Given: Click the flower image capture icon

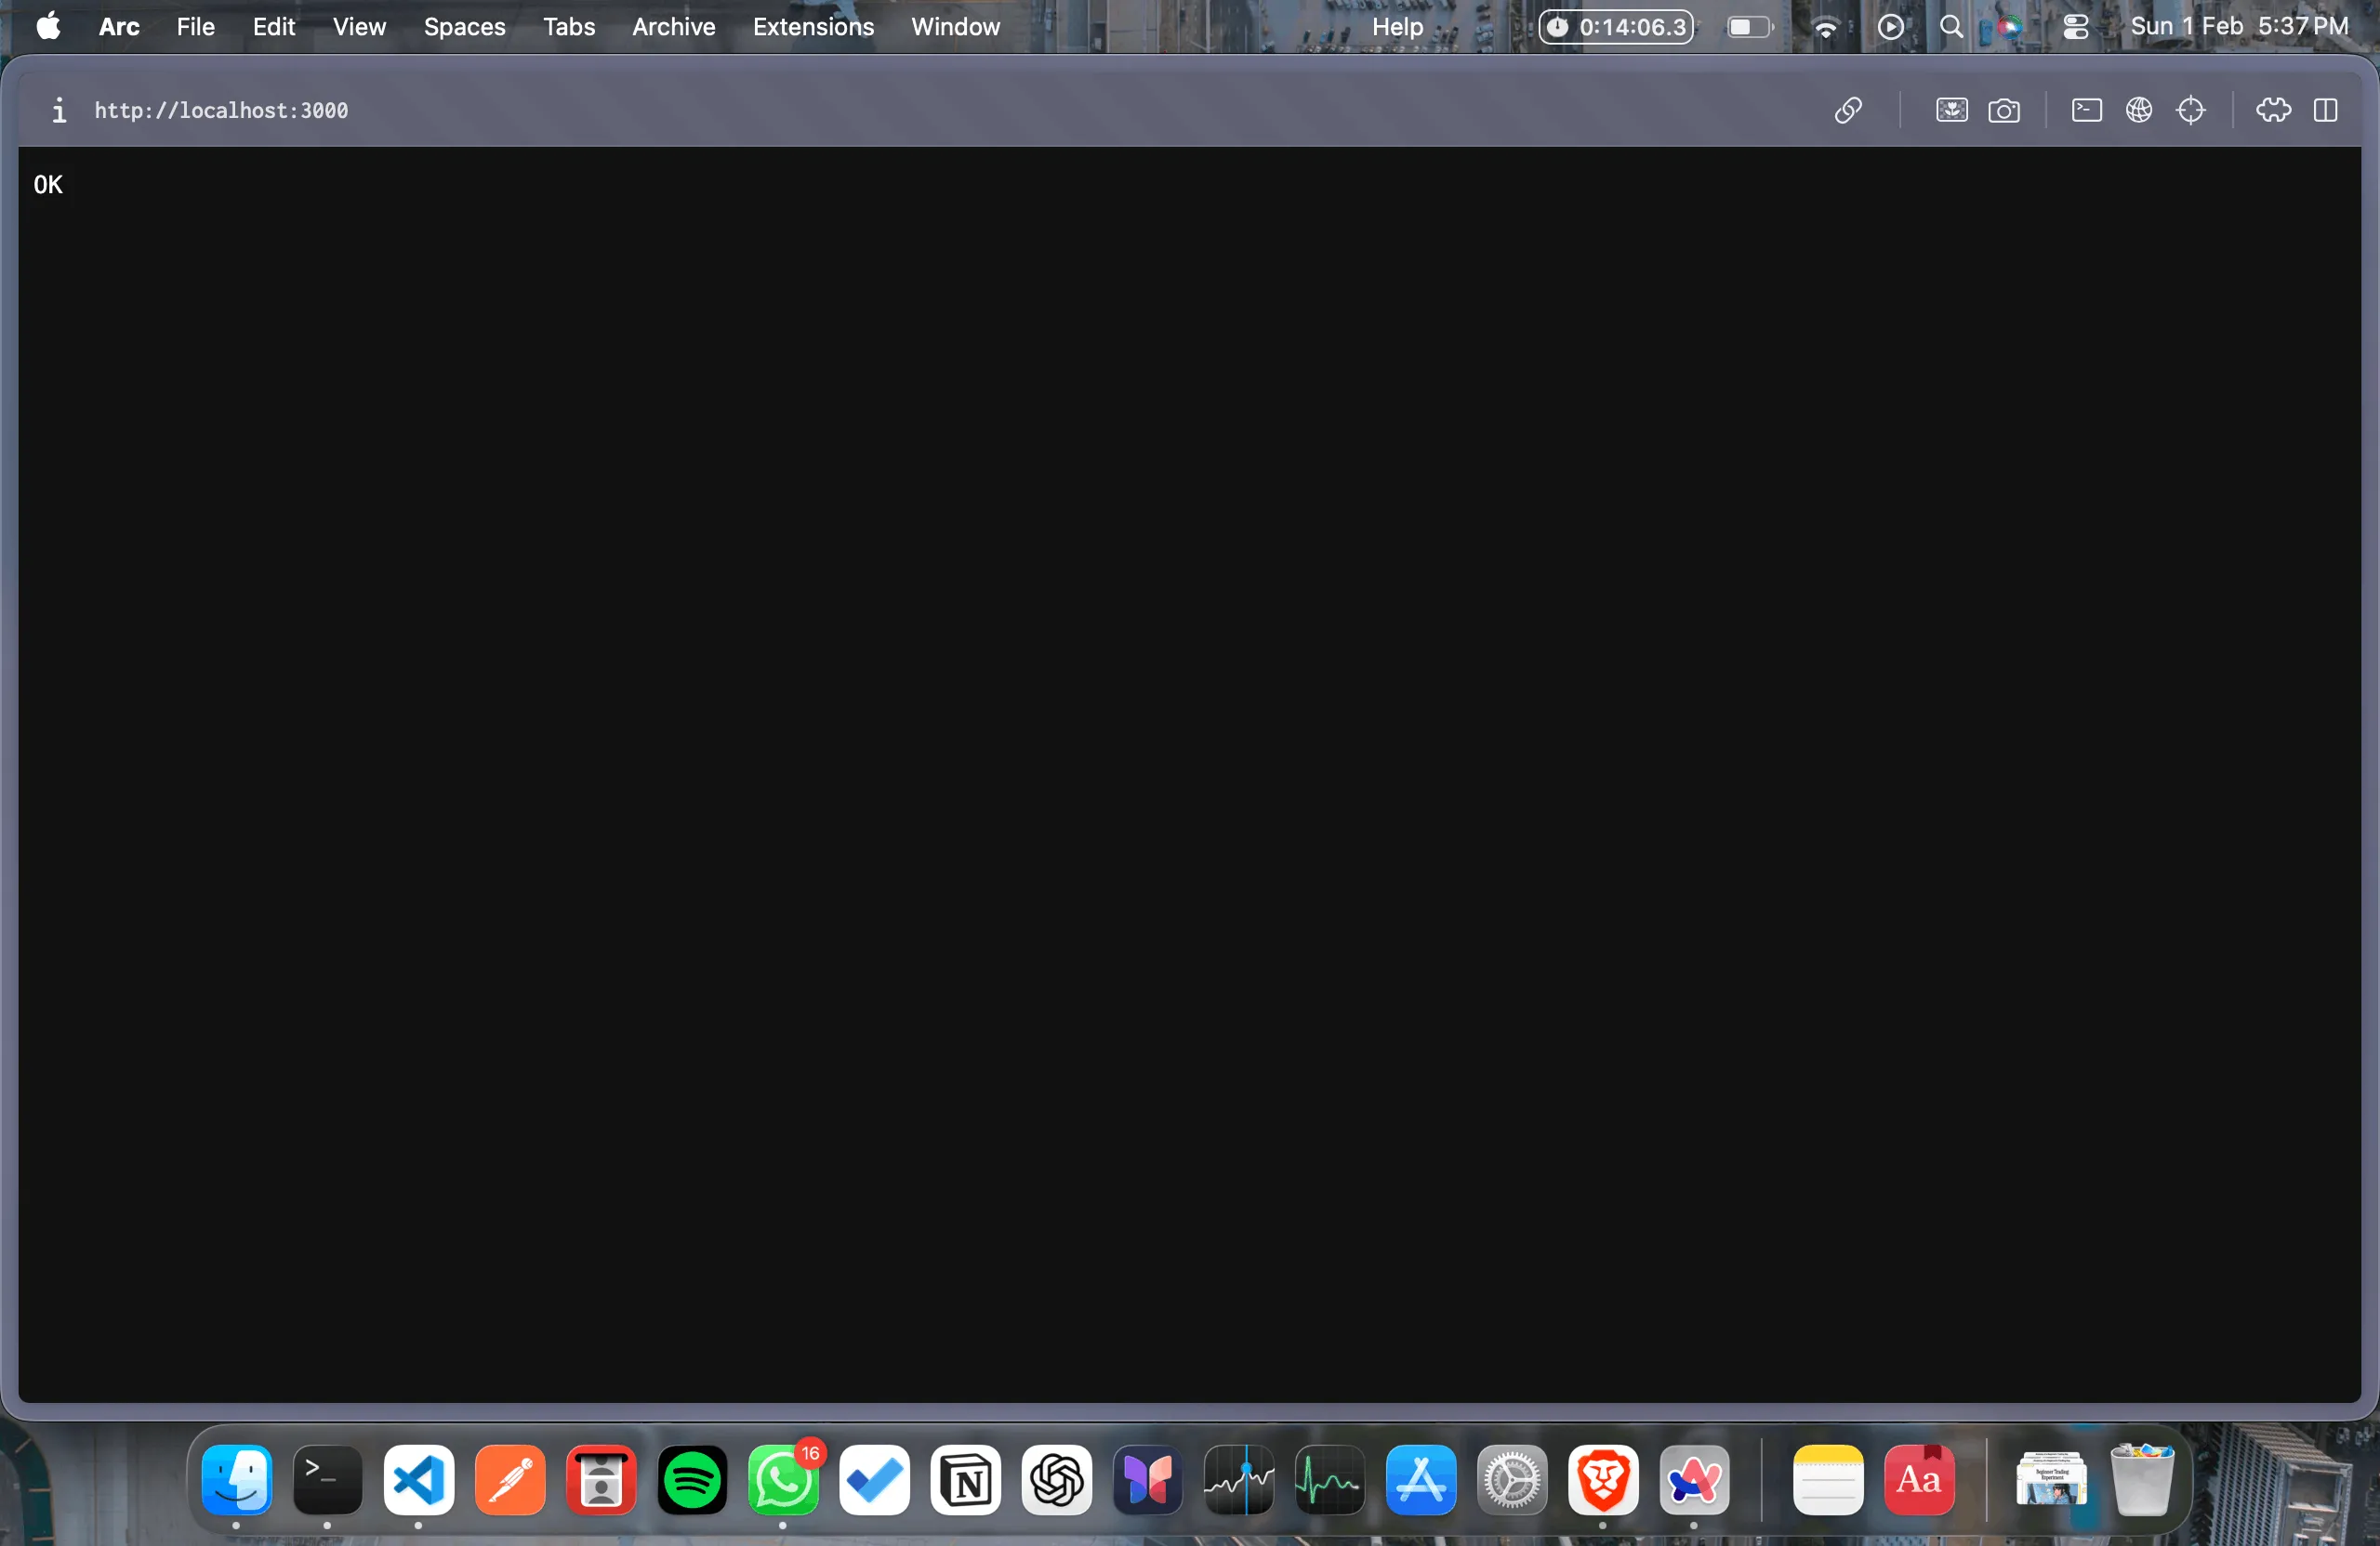Looking at the screenshot, I should (1951, 110).
